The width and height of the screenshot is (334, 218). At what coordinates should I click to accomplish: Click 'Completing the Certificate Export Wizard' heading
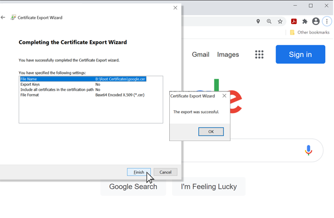click(72, 42)
